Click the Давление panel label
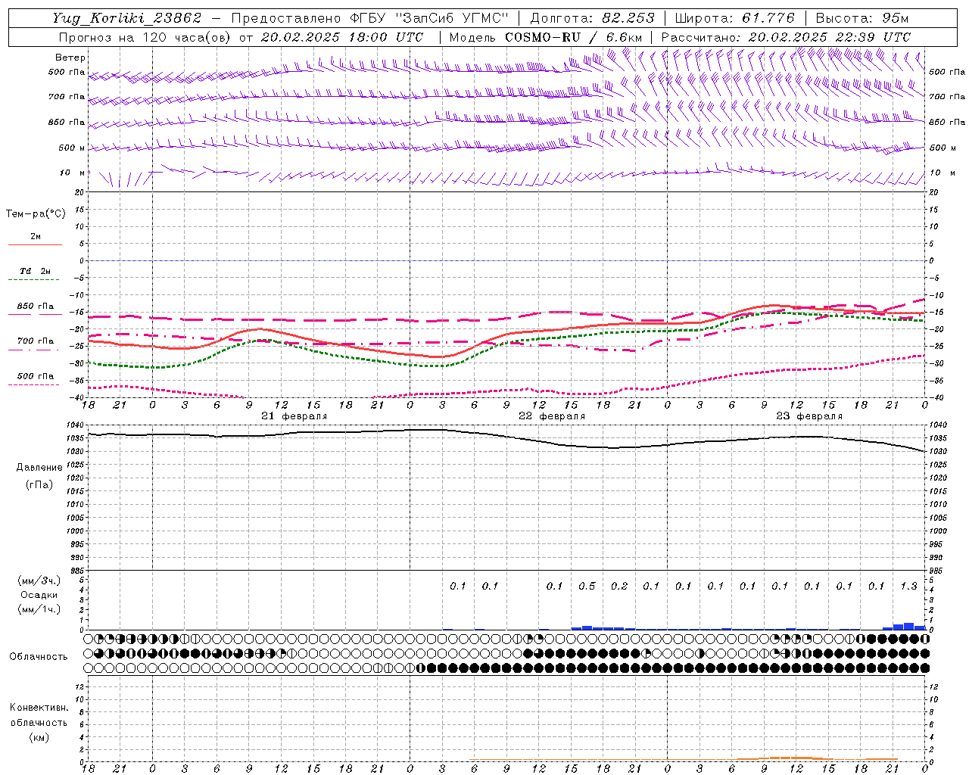 tap(39, 468)
